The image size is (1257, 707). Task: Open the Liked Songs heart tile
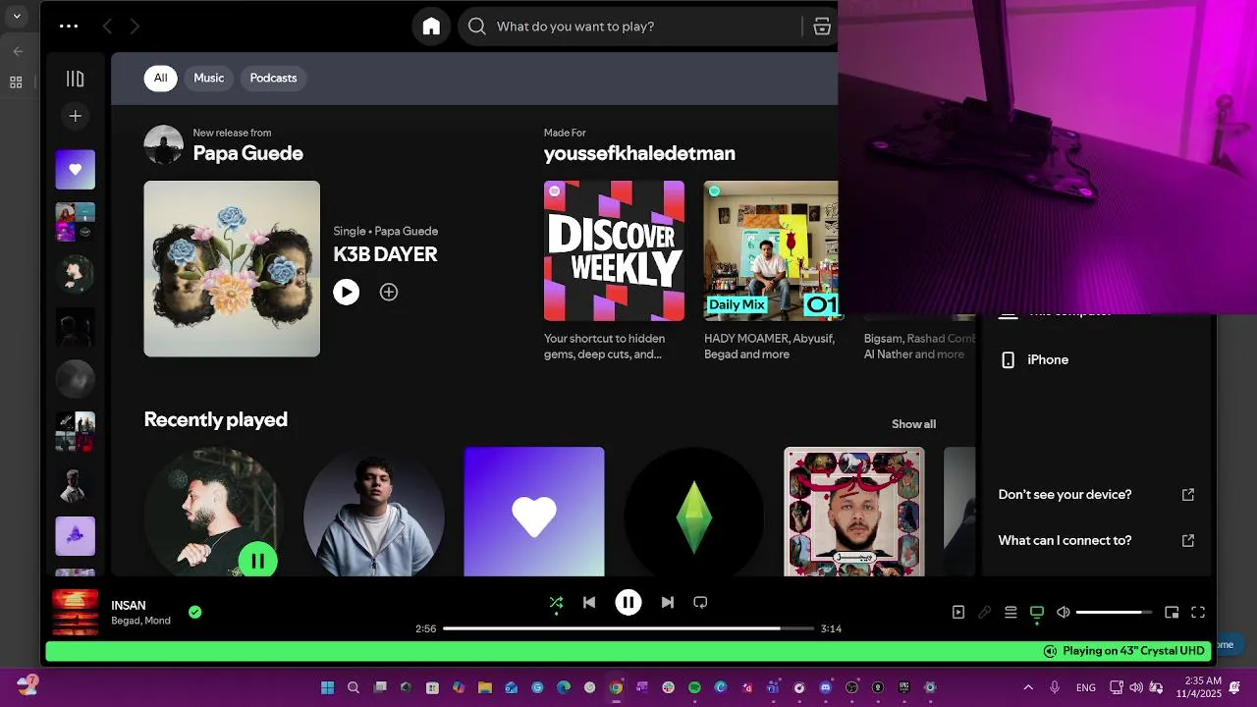(x=534, y=512)
